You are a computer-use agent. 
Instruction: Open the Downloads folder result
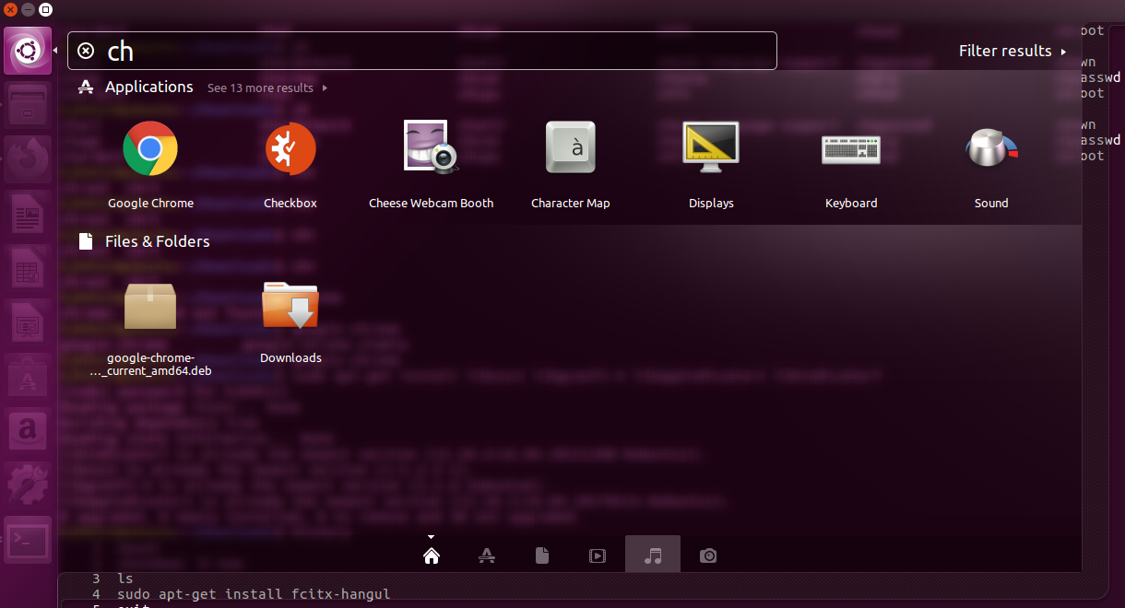[x=290, y=321]
